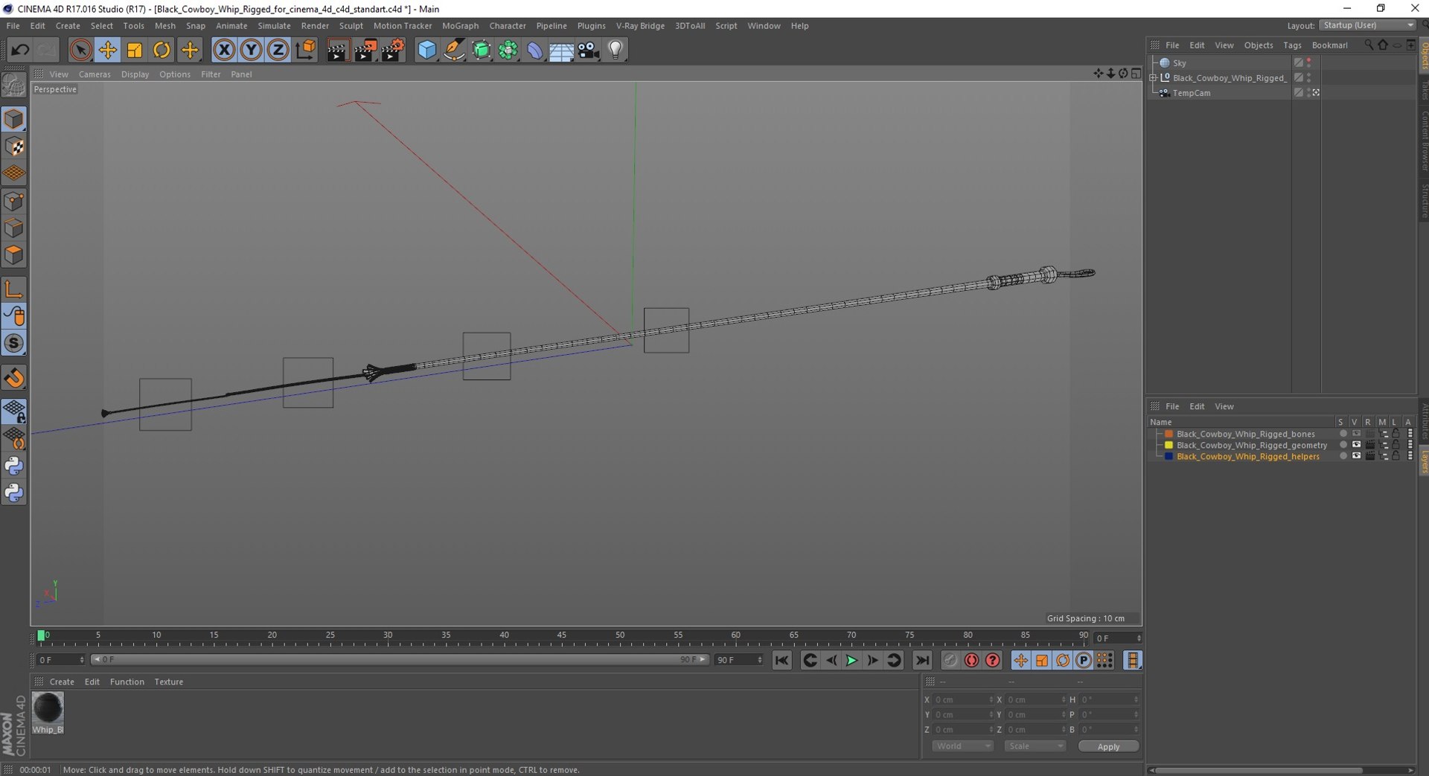Open the Layout dropdown Startup (User)
1429x776 pixels.
(1367, 25)
